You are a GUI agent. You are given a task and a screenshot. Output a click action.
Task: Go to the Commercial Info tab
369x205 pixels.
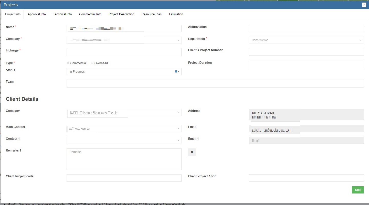click(90, 14)
